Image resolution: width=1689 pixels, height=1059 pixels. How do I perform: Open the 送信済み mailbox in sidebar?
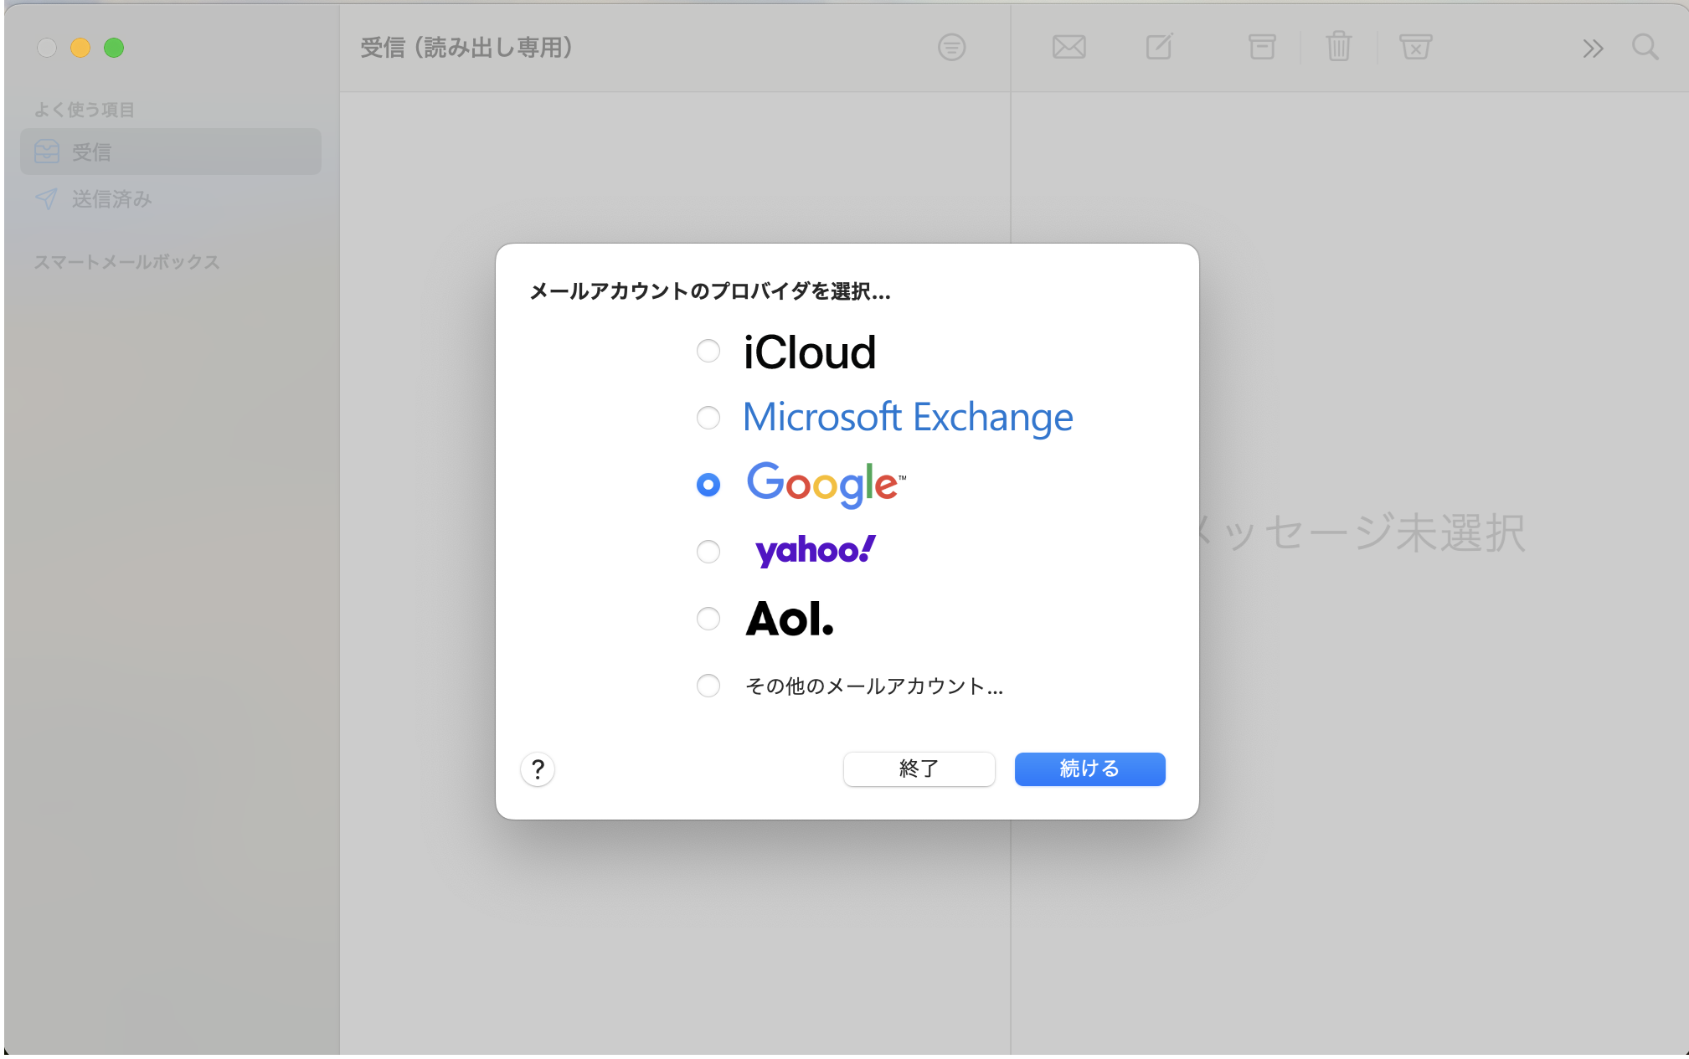point(171,199)
